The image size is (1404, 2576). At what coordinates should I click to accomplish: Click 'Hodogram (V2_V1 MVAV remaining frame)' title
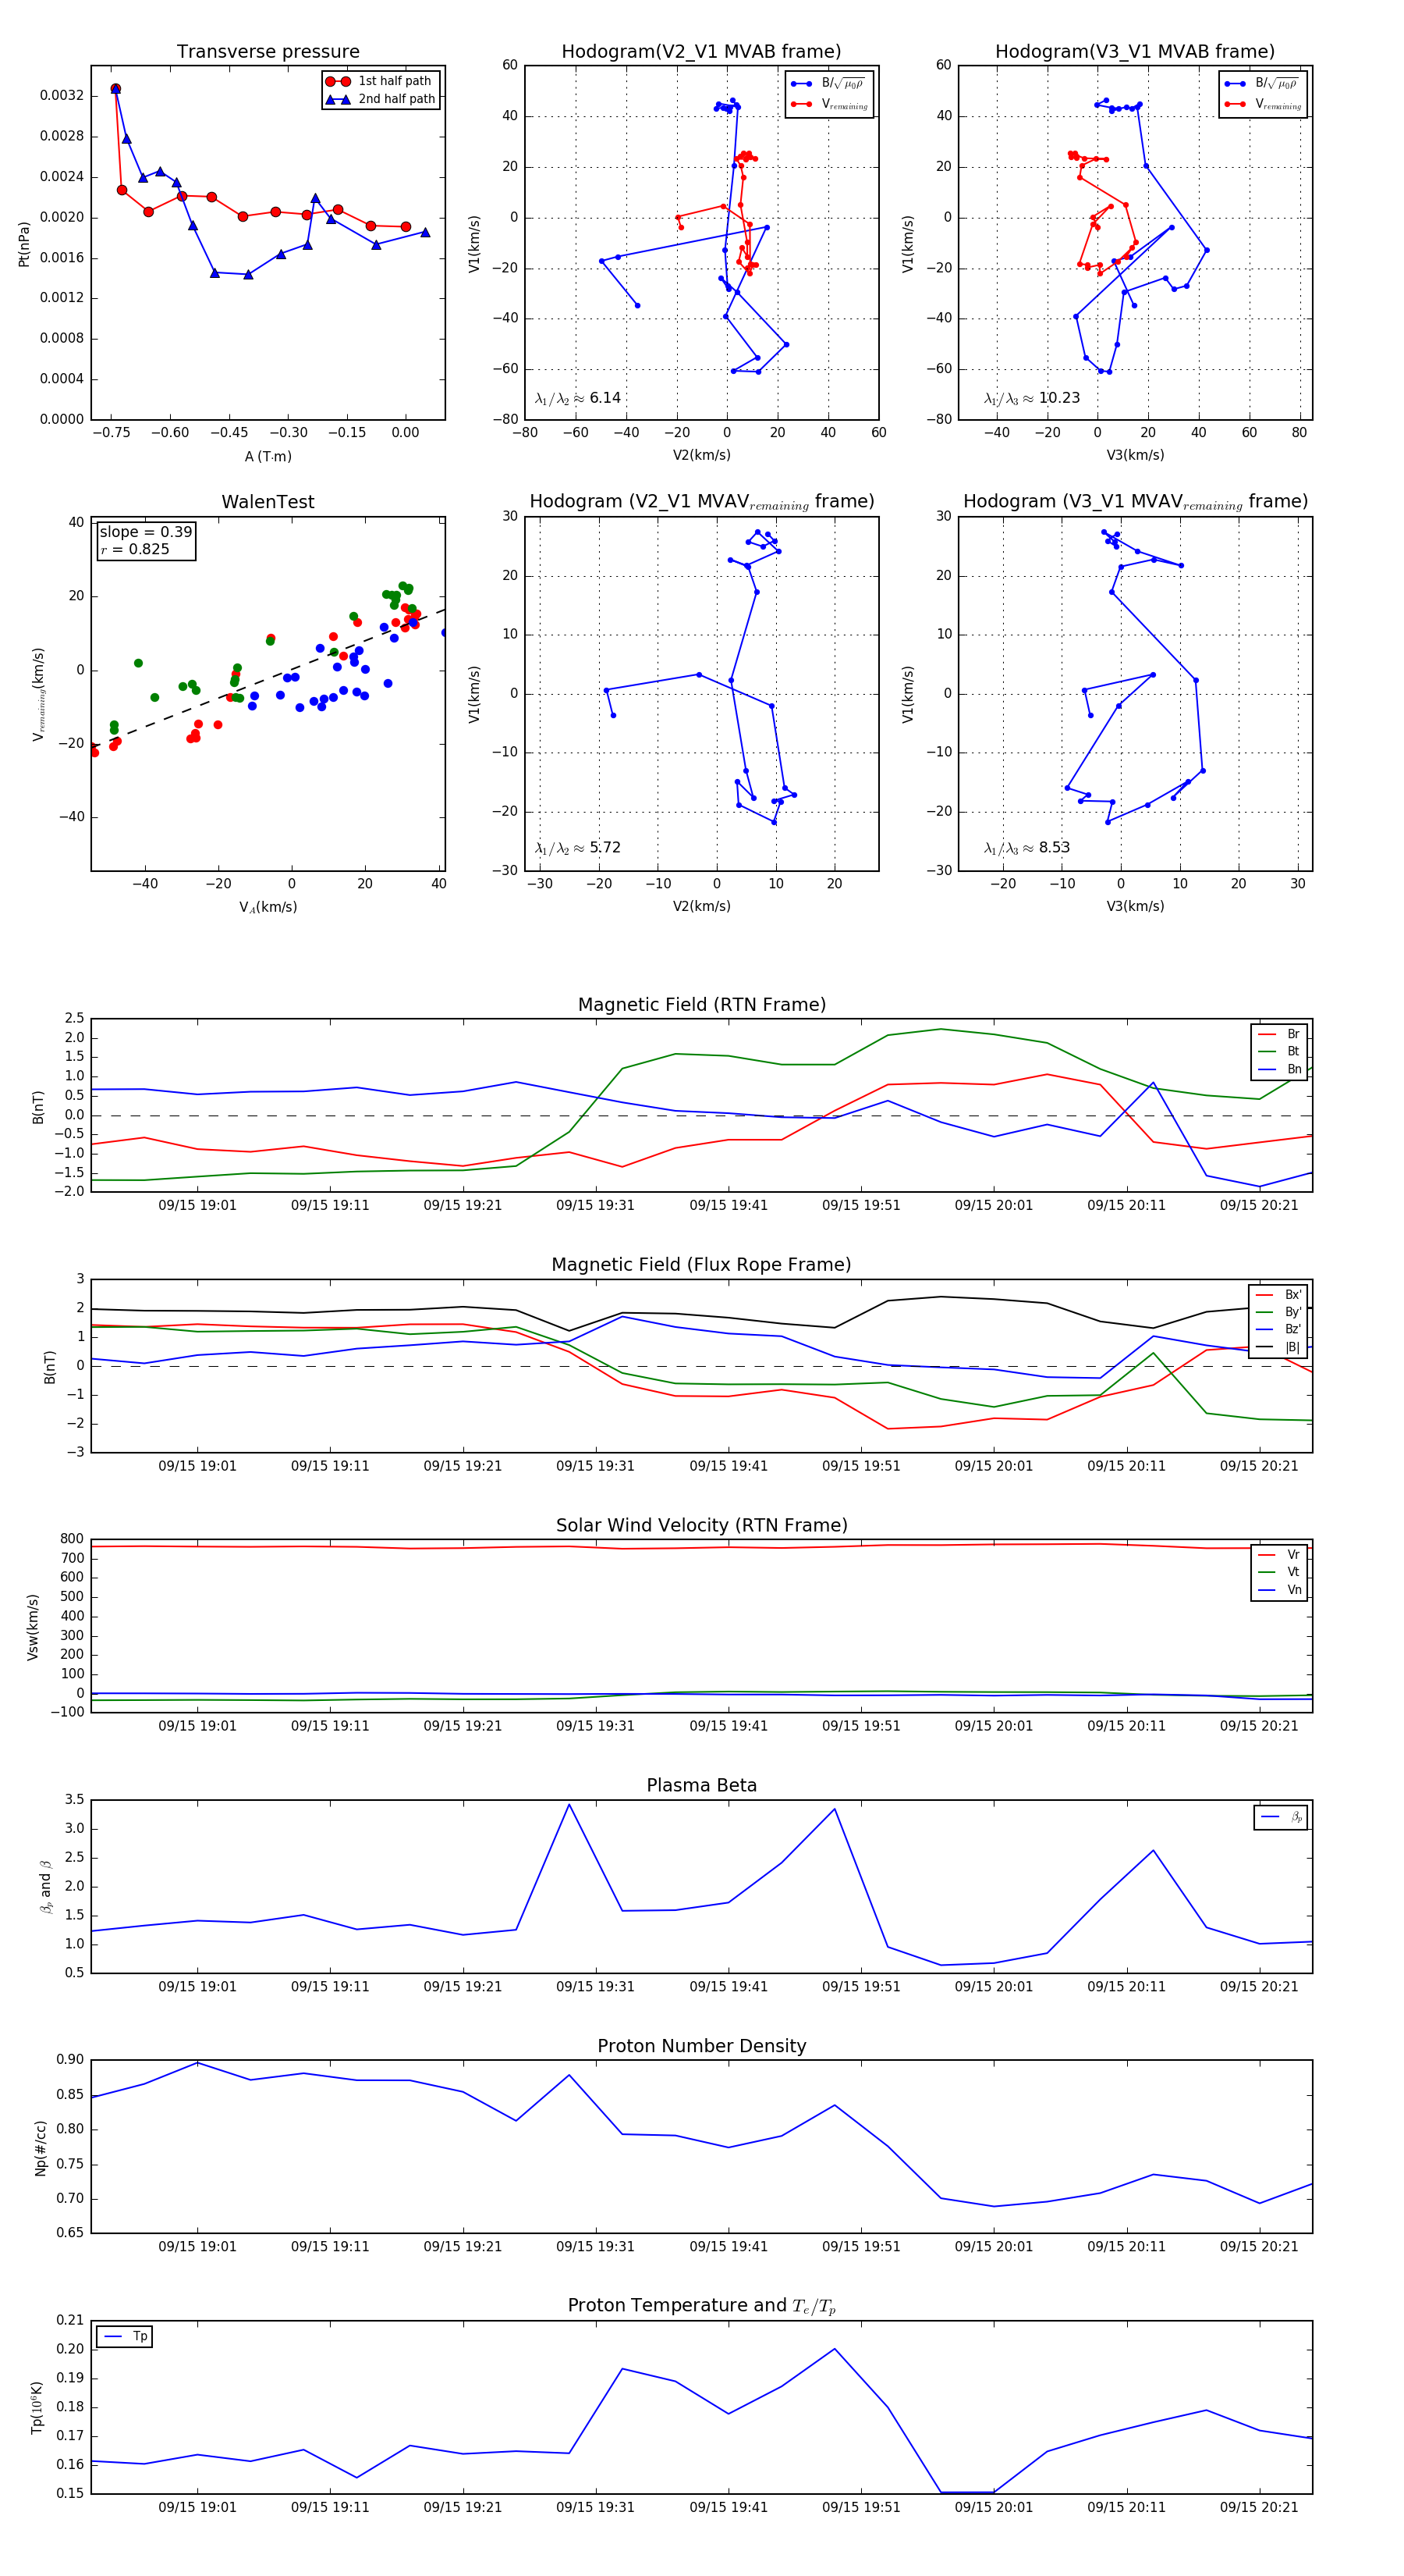pyautogui.click(x=701, y=502)
